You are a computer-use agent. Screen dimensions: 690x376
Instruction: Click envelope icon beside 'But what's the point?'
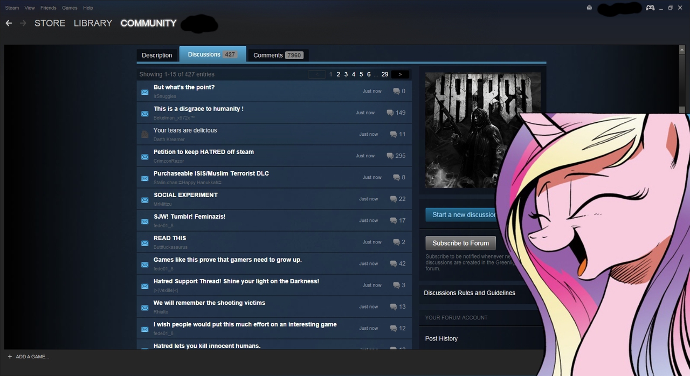tap(144, 92)
